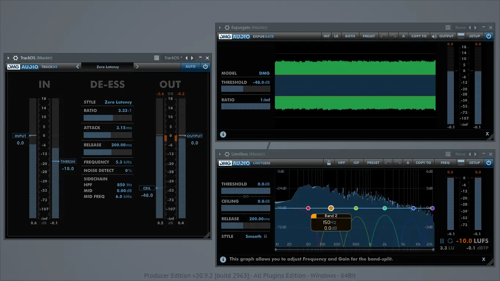Image resolution: width=500 pixels, height=281 pixels.
Task: Click the info icon in Expurgate
Action: click(223, 134)
